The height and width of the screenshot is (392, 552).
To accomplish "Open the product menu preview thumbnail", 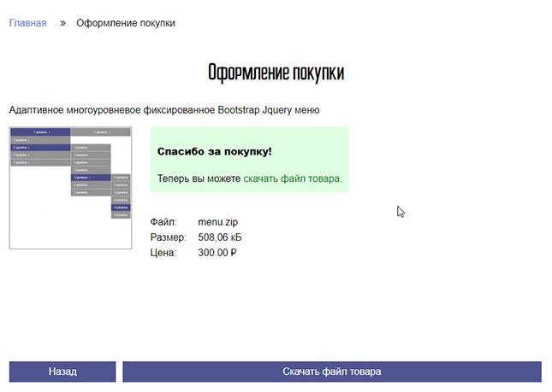I will [70, 188].
